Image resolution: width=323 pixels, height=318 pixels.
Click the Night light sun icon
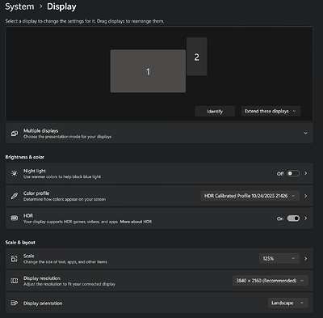tap(15, 173)
